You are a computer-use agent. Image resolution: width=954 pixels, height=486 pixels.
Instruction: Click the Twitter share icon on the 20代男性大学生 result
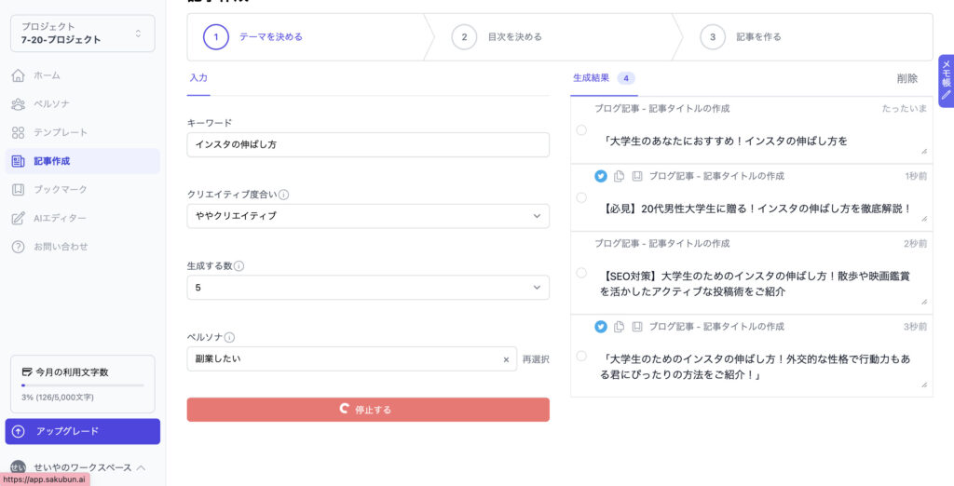[x=601, y=176]
